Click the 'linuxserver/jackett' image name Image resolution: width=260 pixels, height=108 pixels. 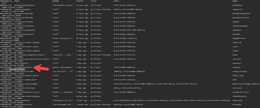coord(24,22)
